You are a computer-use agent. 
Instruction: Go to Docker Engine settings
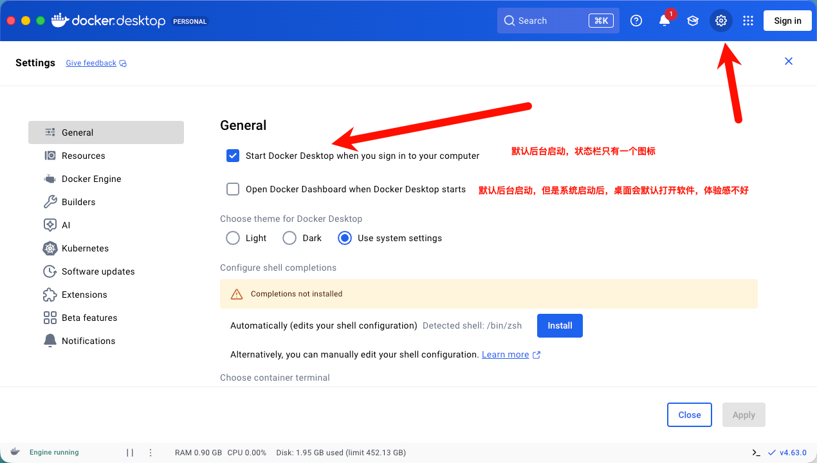point(106,179)
